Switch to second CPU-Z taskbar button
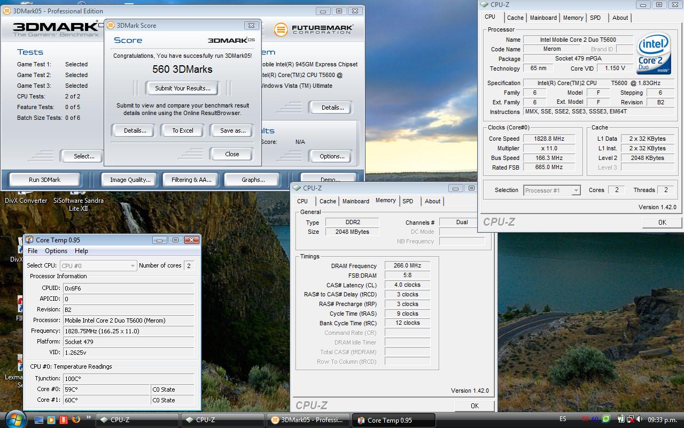 222,420
